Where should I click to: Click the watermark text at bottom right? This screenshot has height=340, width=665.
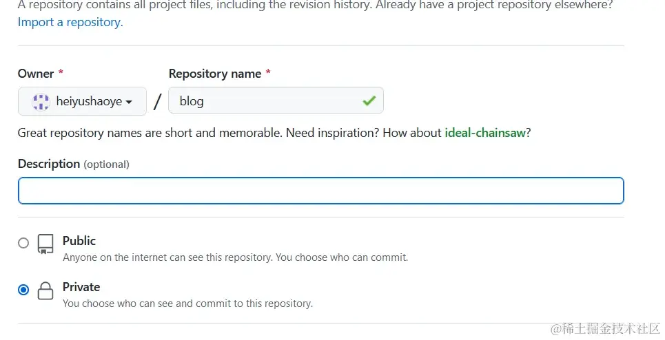pyautogui.click(x=605, y=328)
